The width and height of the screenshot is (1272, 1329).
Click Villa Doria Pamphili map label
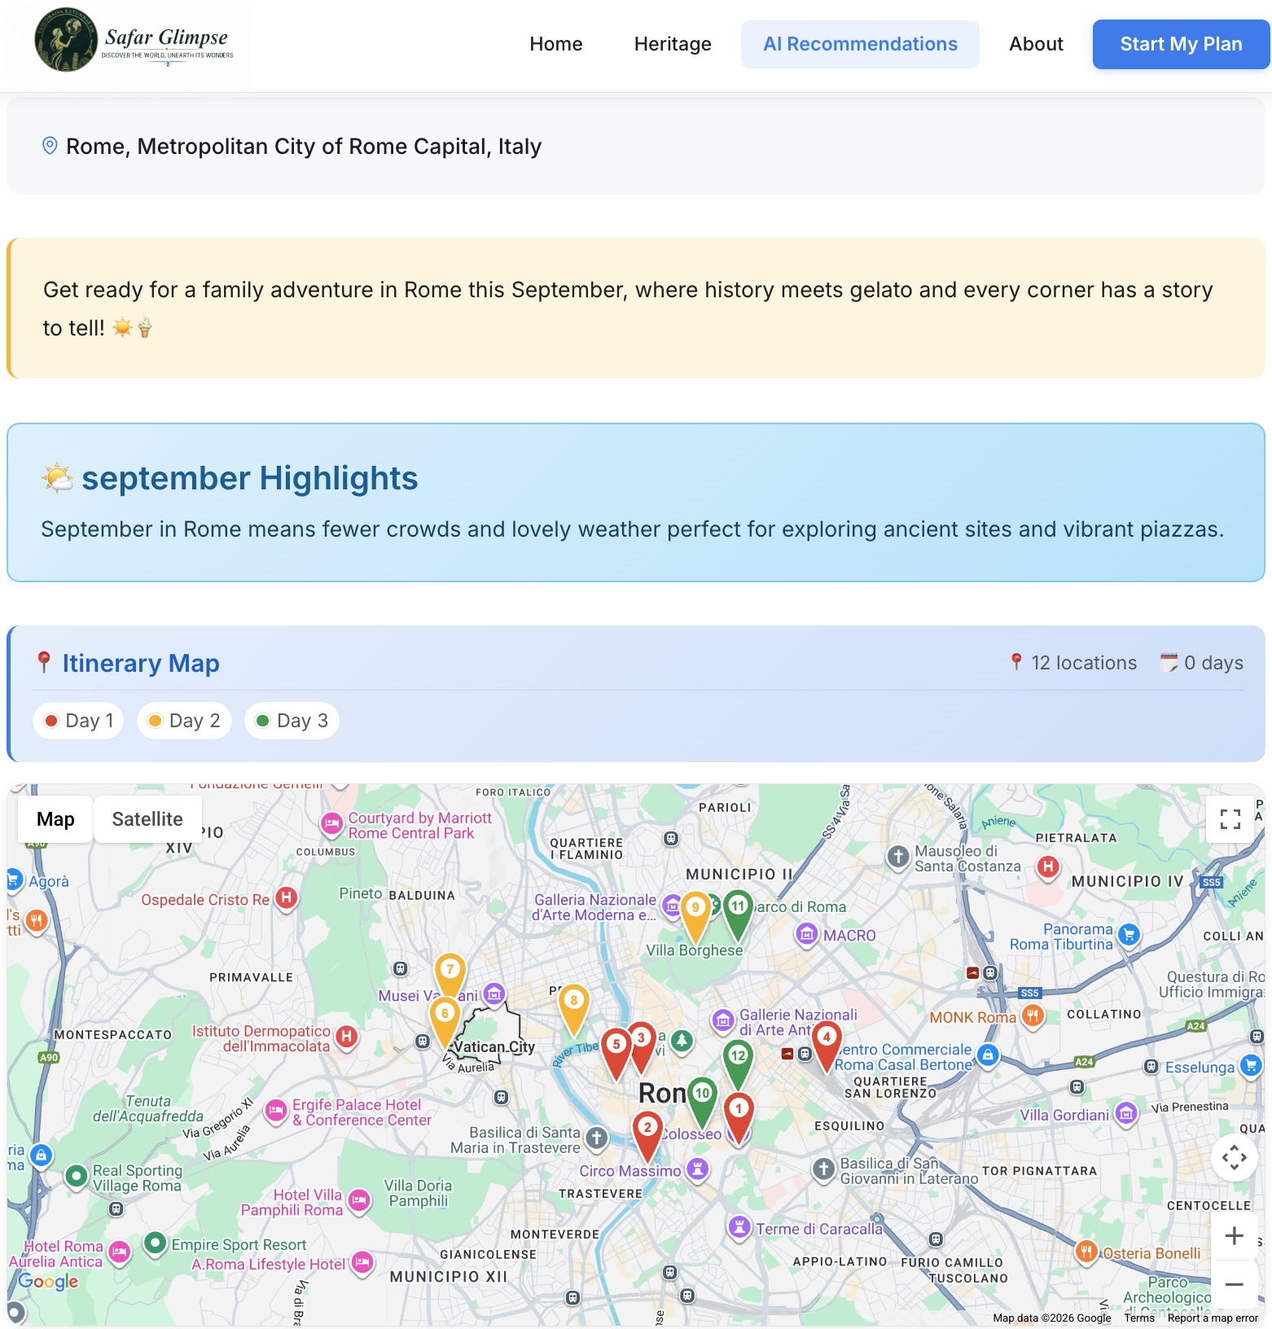coord(418,1193)
